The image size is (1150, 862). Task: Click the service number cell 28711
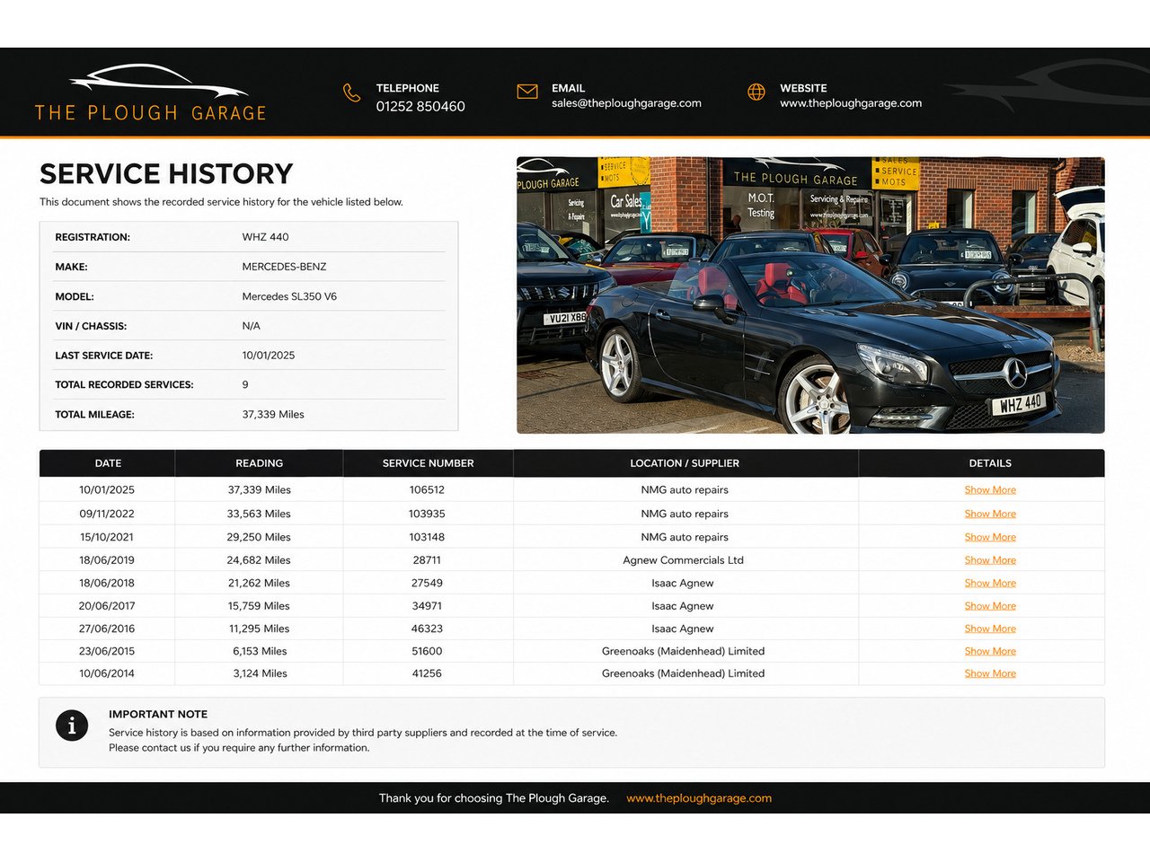427,560
